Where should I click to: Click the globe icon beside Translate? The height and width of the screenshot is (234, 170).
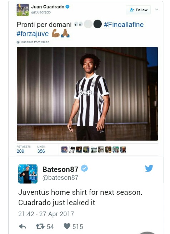click(18, 42)
